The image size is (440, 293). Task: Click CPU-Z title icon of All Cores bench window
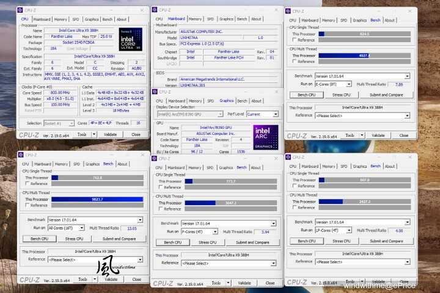[21, 155]
